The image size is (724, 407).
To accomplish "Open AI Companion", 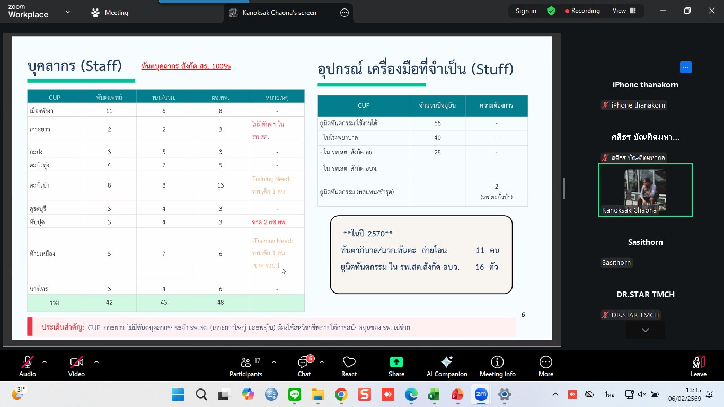I will click(x=447, y=366).
